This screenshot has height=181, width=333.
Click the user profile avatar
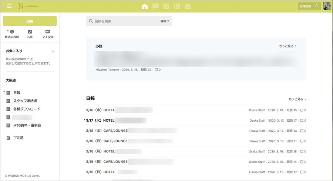pyautogui.click(x=327, y=6)
